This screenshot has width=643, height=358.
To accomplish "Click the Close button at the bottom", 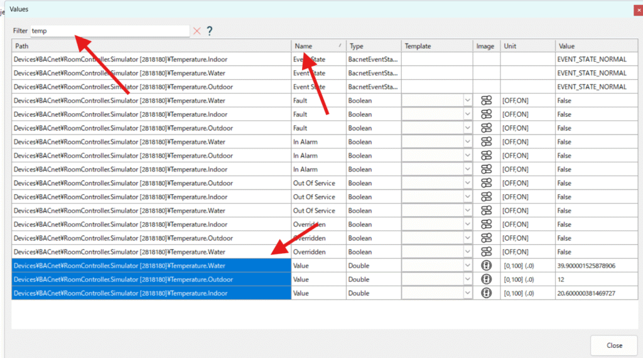I will tap(614, 345).
